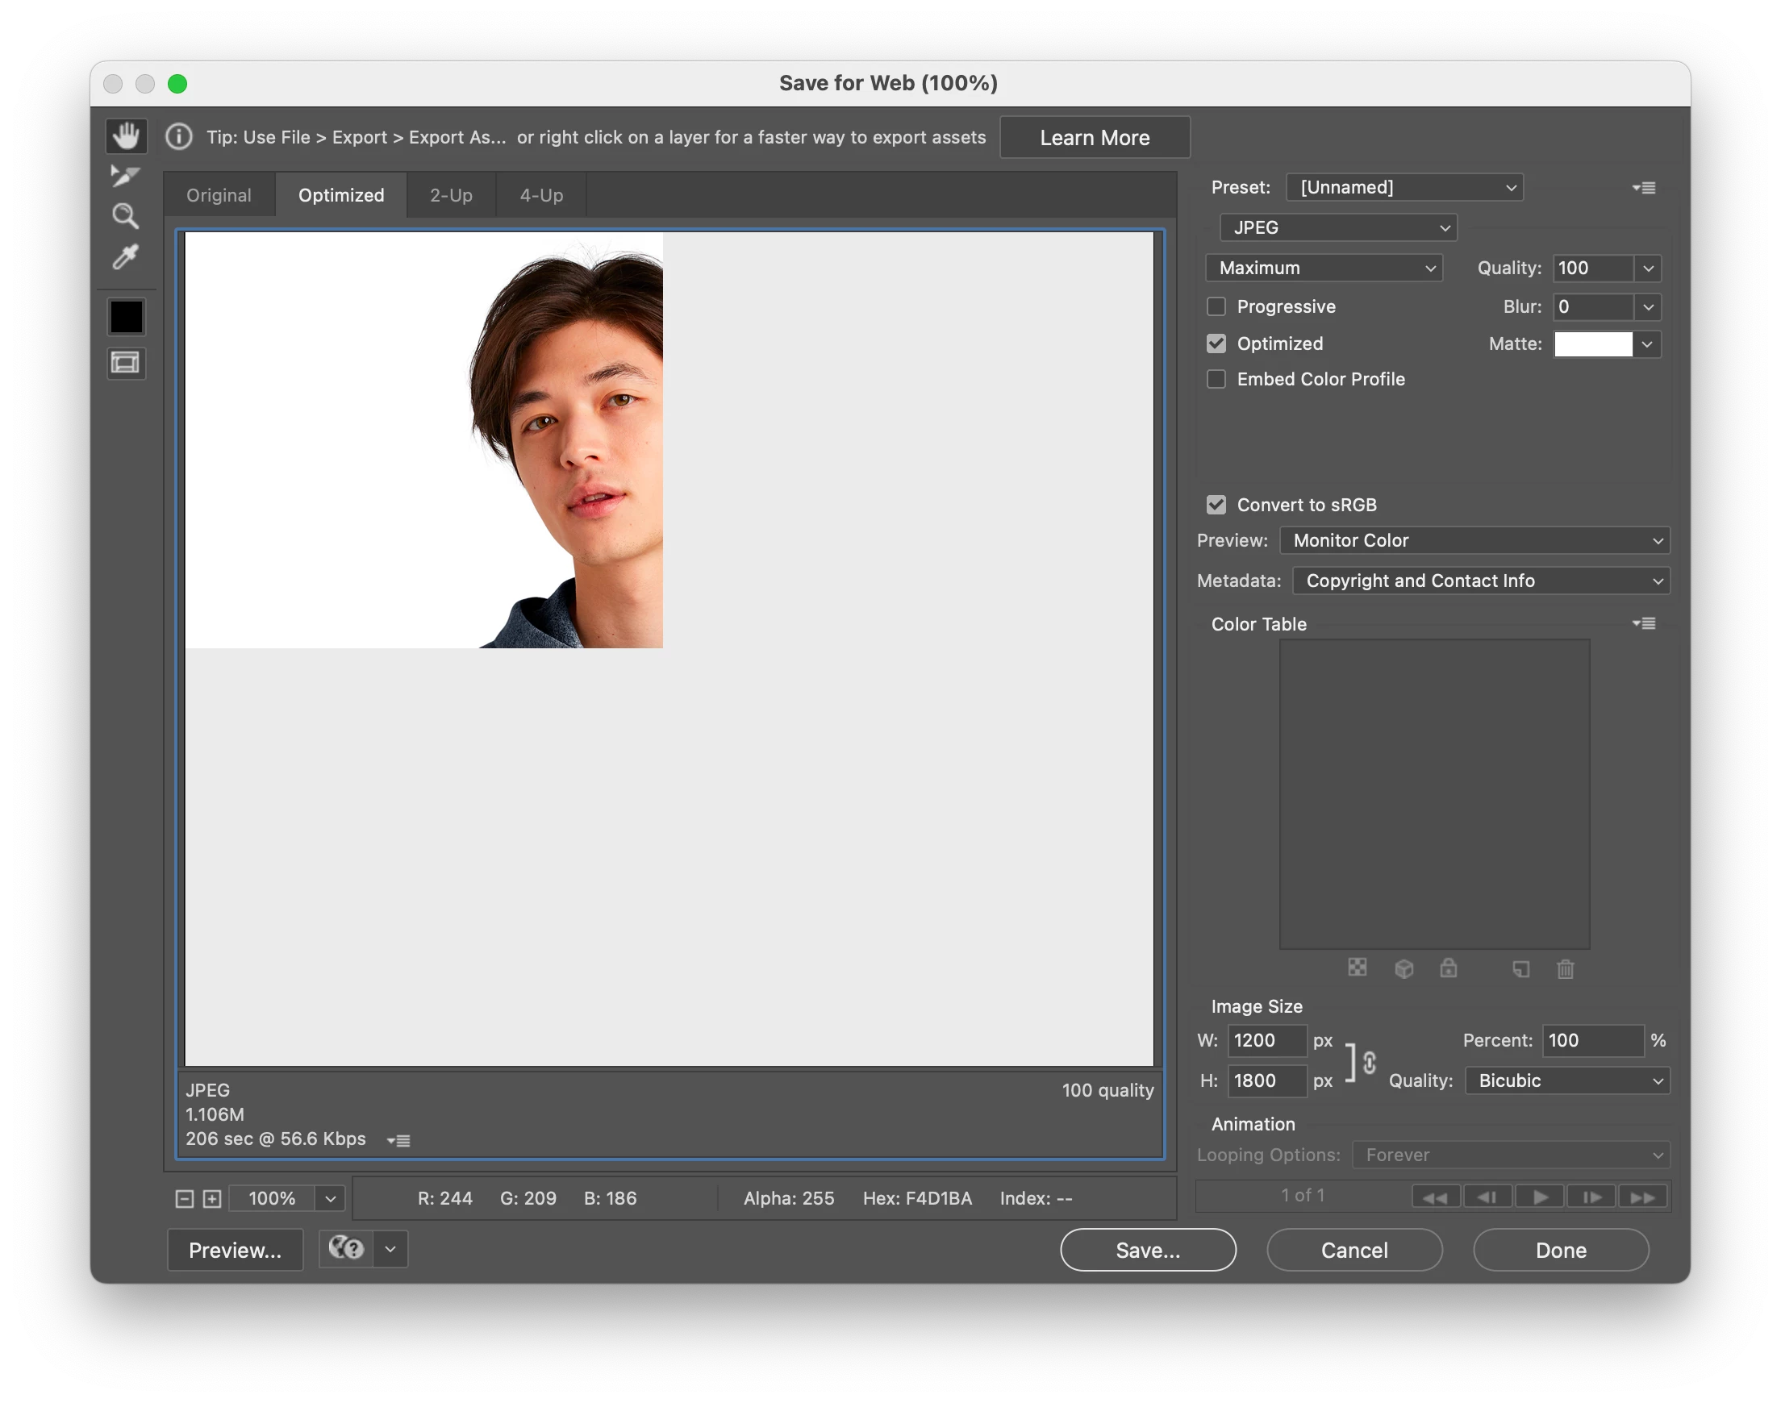The image size is (1781, 1403).
Task: Open the JPEG file format dropdown
Action: (x=1337, y=227)
